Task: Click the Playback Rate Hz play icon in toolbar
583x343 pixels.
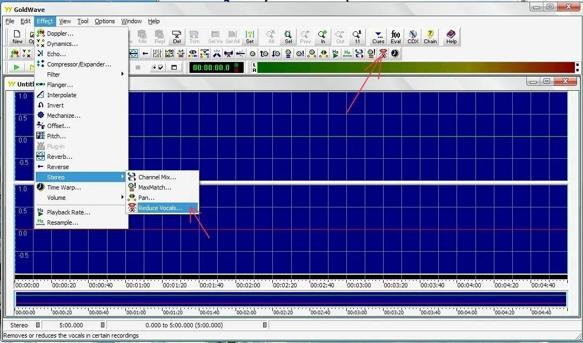Action: [336, 54]
